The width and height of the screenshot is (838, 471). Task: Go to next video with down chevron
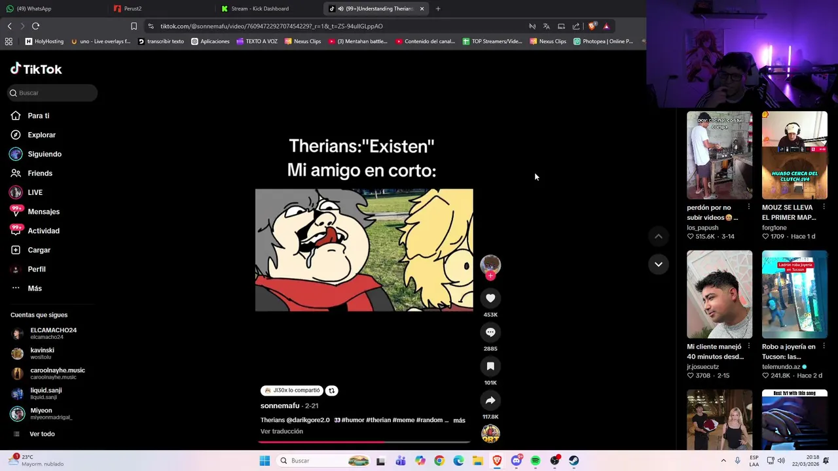click(659, 264)
